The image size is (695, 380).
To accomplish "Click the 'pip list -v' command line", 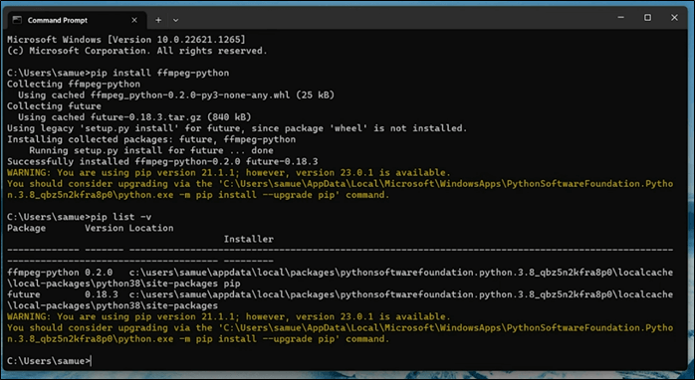I will coord(80,217).
